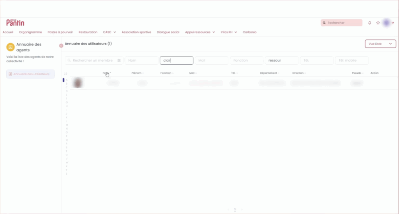
Task: Expand the CASC menu
Action: [x=109, y=32]
